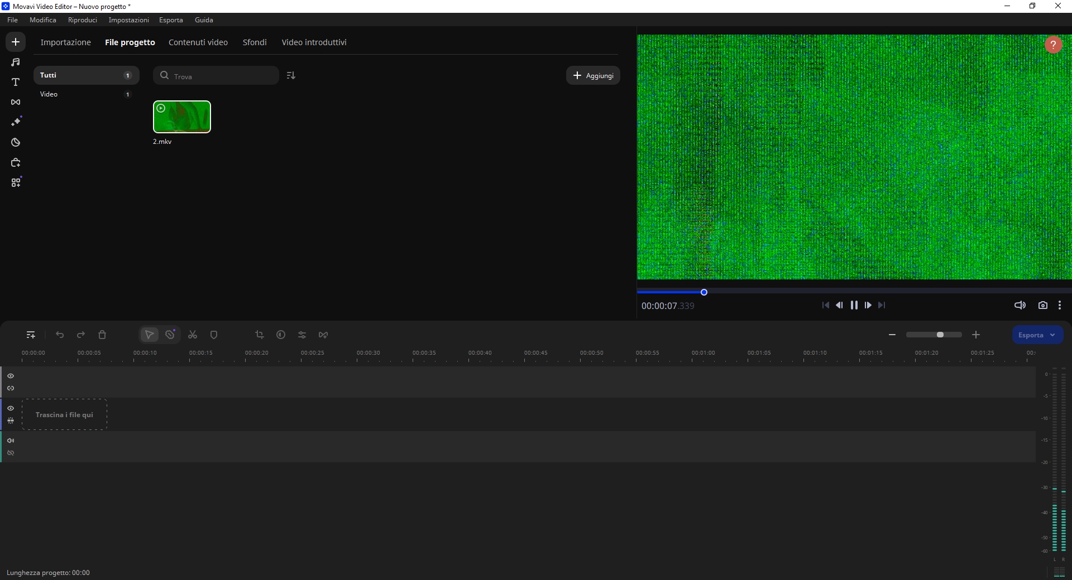Open clip properties sliders icon
1072x580 pixels.
click(302, 335)
